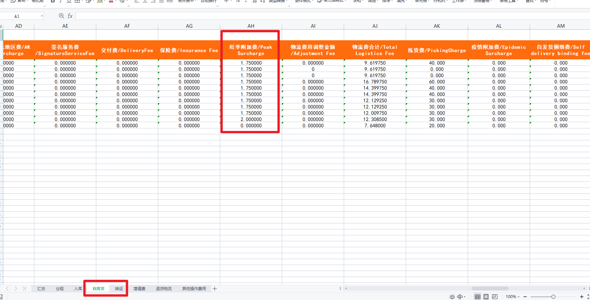Click the magnifier icon beside fx
The image size is (590, 300).
click(x=61, y=16)
